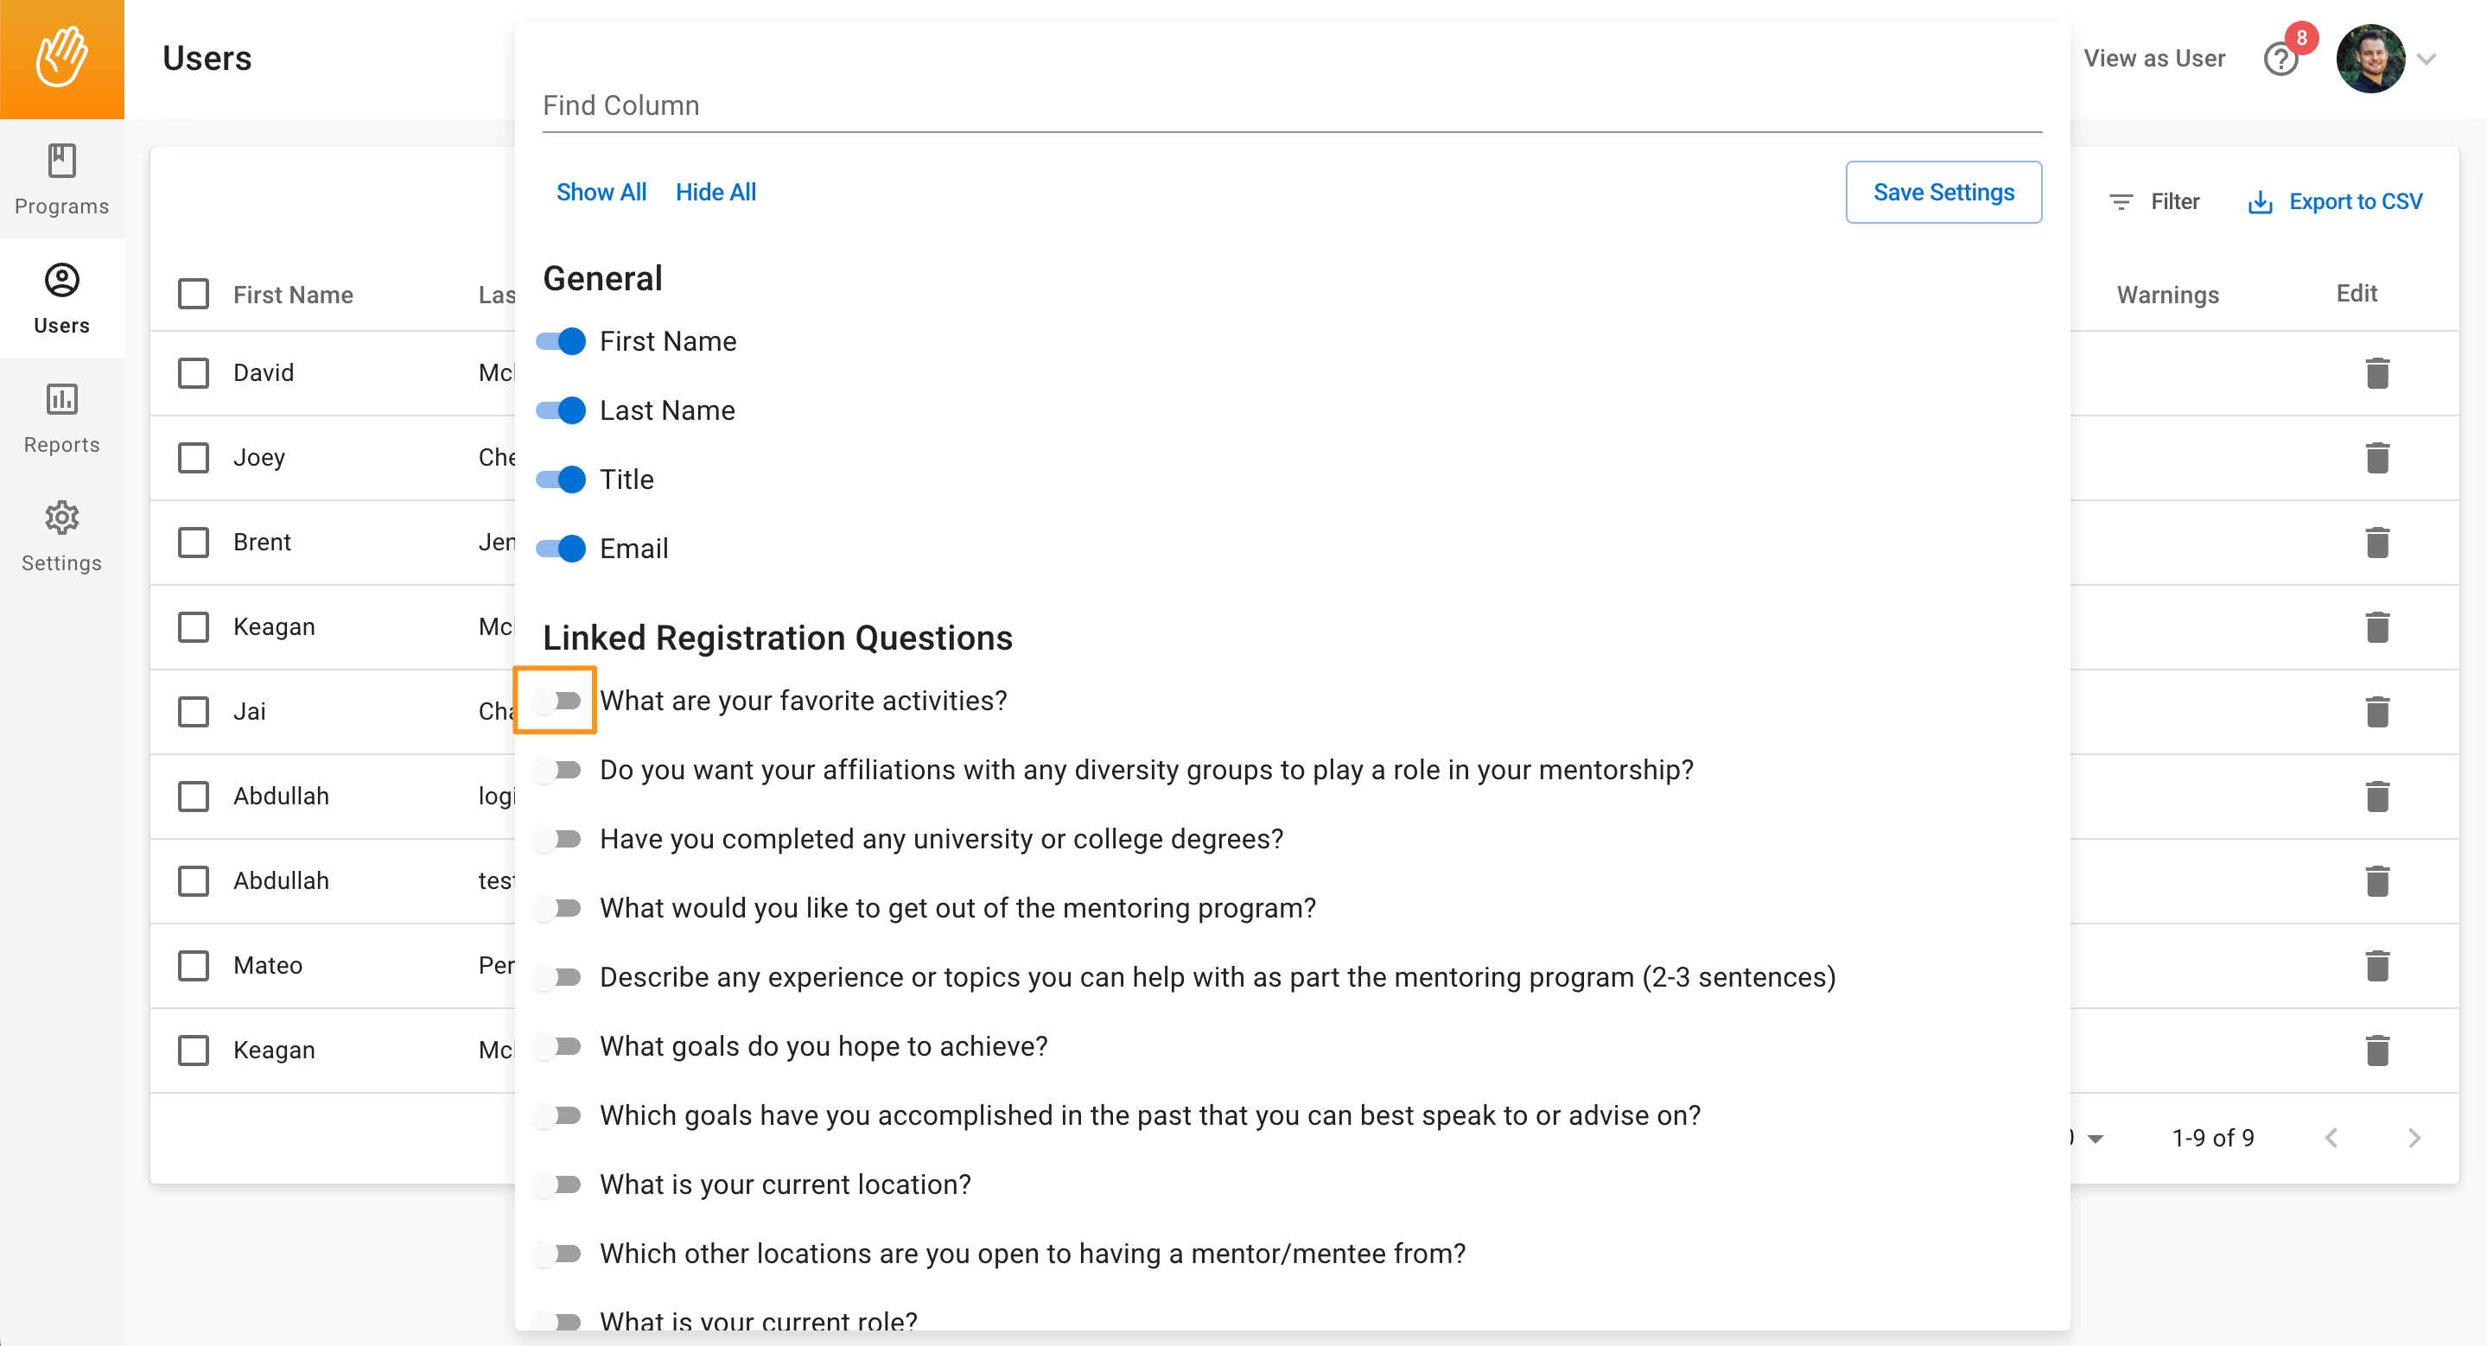Viewport: 2487px width, 1346px height.
Task: Click the Export to CSV download icon
Action: click(2260, 201)
